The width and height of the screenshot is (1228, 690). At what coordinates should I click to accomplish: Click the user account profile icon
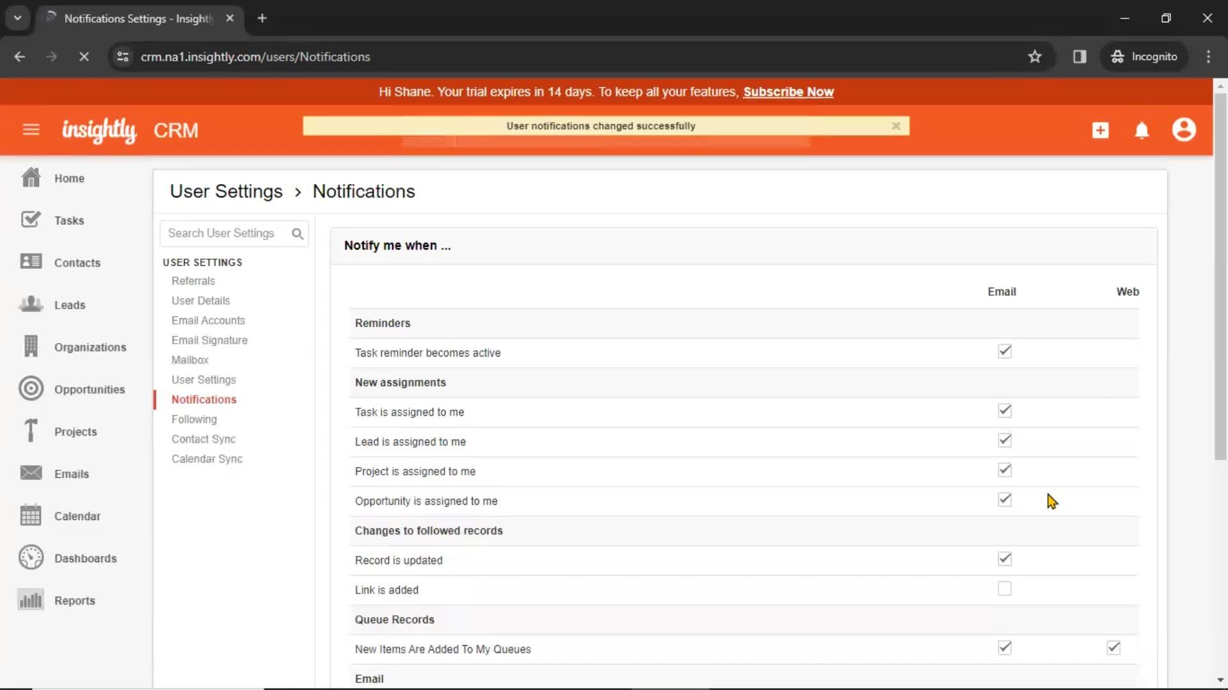pos(1184,130)
